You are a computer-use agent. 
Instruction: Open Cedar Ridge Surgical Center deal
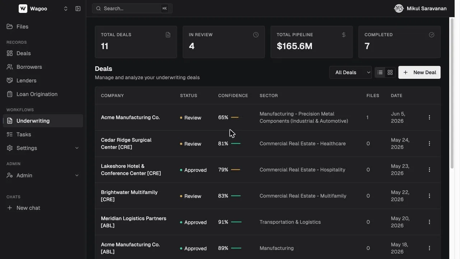click(x=126, y=144)
